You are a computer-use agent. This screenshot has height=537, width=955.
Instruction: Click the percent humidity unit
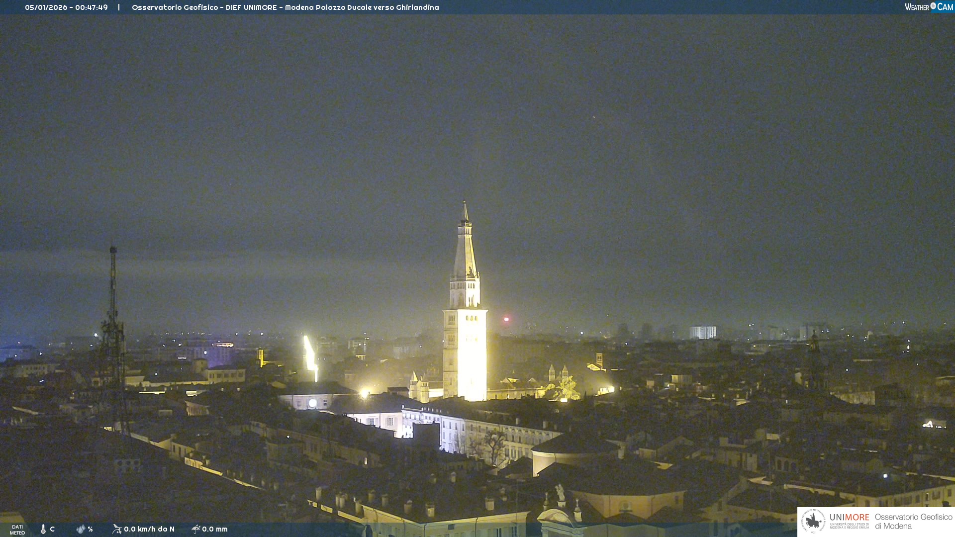pyautogui.click(x=90, y=529)
